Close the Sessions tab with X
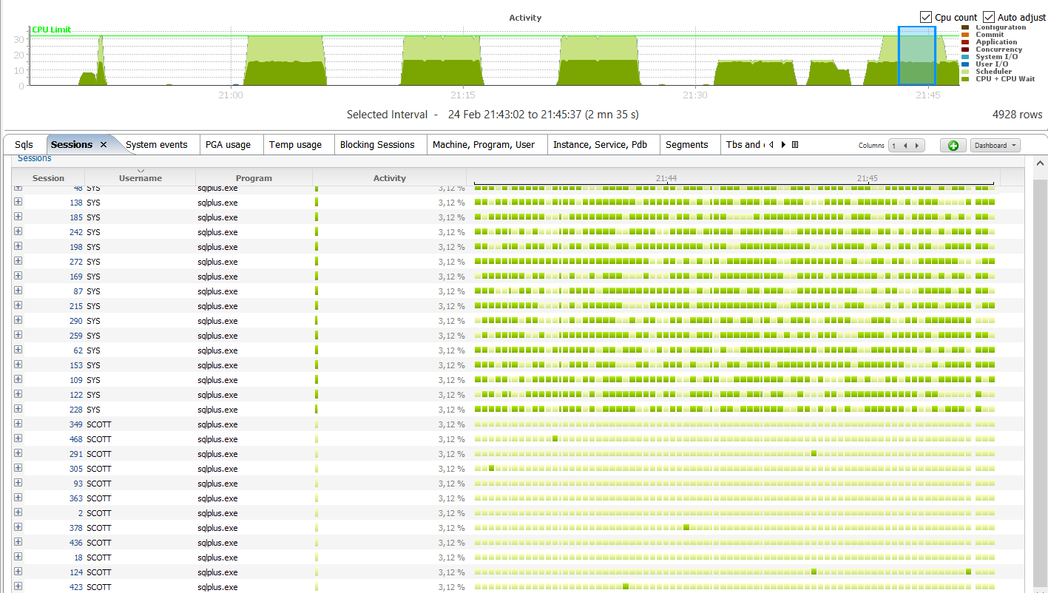Screen dimensions: 1048x593 point(104,145)
